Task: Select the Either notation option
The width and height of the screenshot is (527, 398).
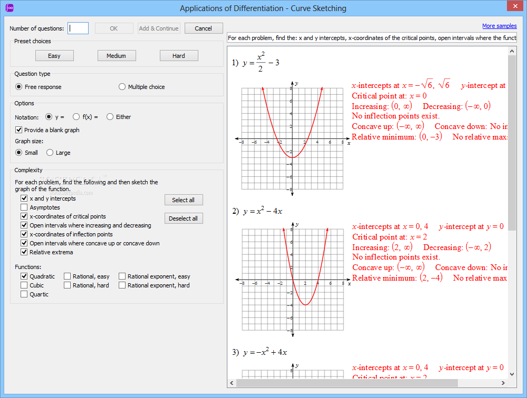Action: click(119, 117)
